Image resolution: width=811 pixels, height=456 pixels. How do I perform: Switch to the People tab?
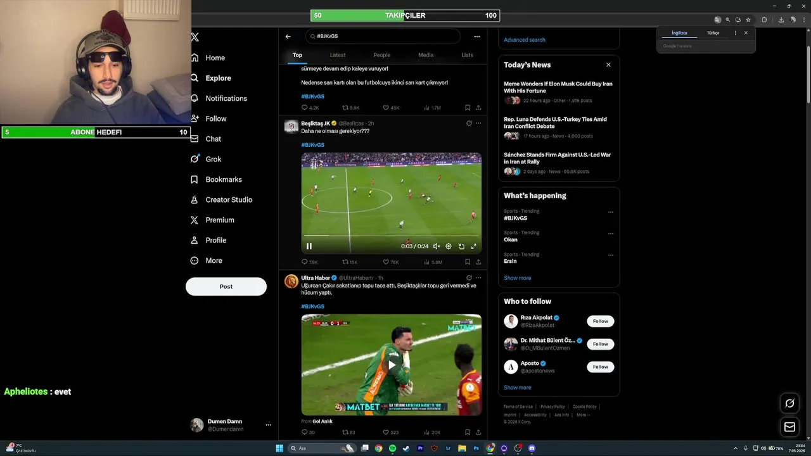(382, 55)
